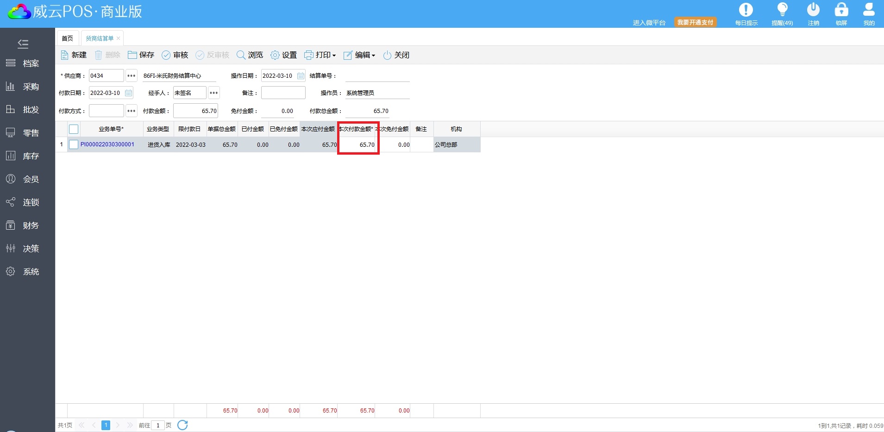Open the 提醒(49) reminders lightbulb icon
Screen dimensions: 884x432
tap(782, 10)
